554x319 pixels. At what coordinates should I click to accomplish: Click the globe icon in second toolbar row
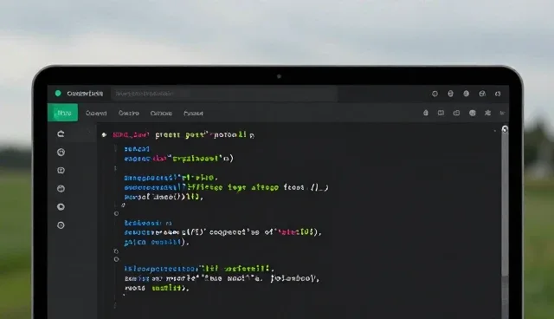click(472, 114)
